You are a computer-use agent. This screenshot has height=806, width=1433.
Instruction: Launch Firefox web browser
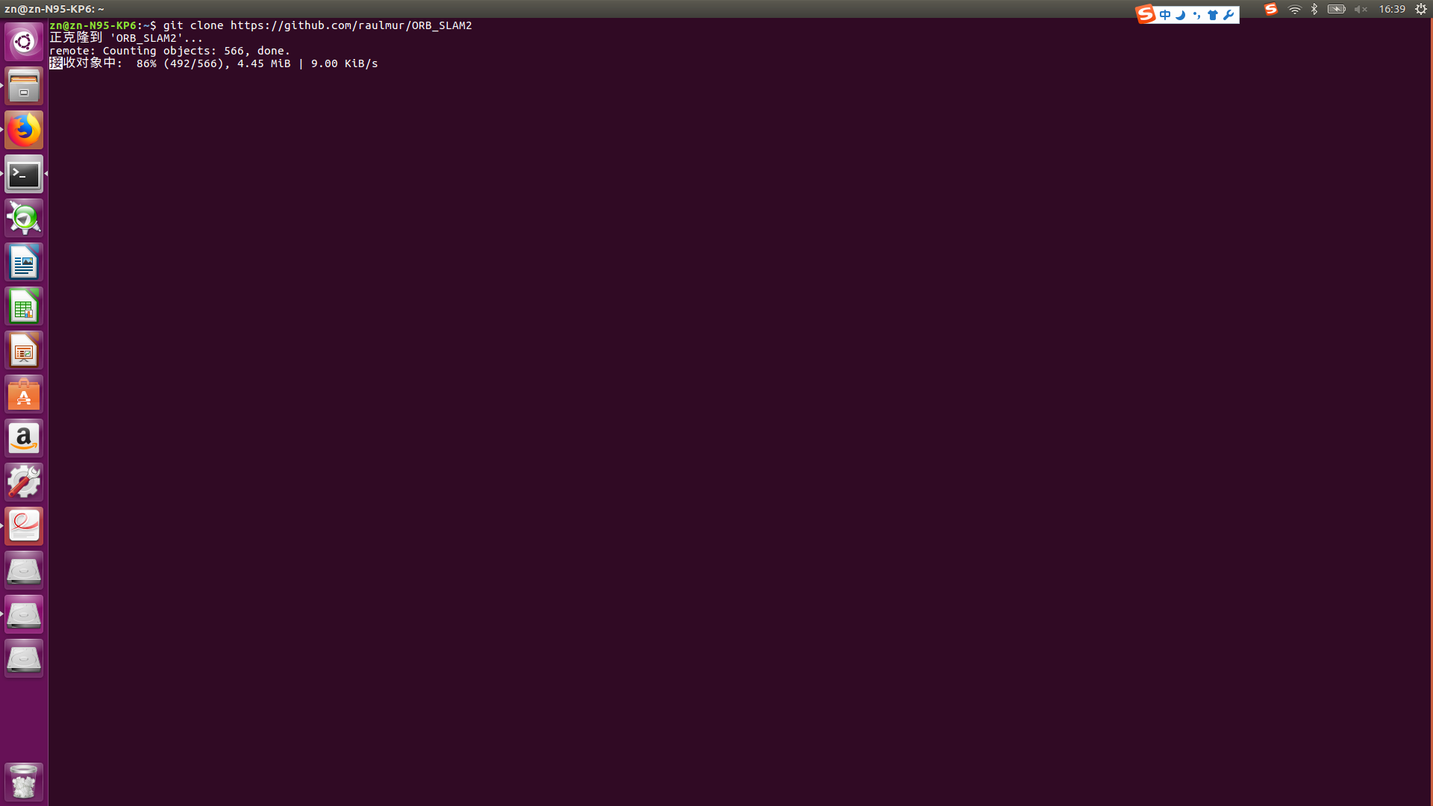coord(24,130)
